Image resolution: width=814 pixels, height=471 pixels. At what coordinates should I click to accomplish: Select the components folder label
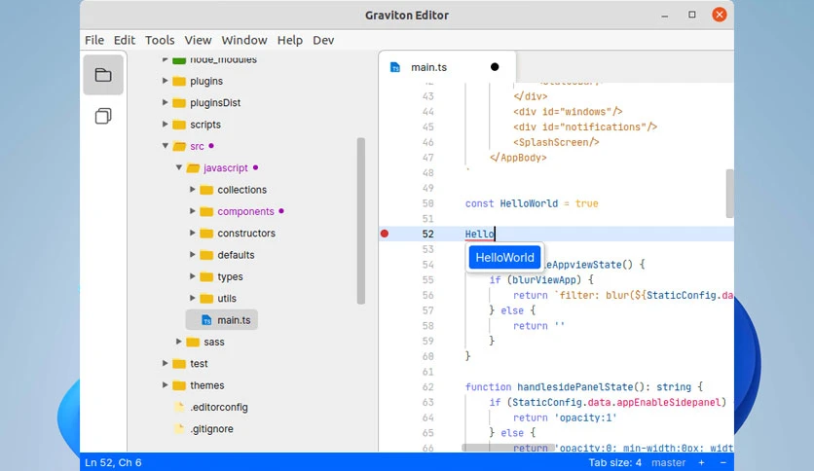pos(245,211)
